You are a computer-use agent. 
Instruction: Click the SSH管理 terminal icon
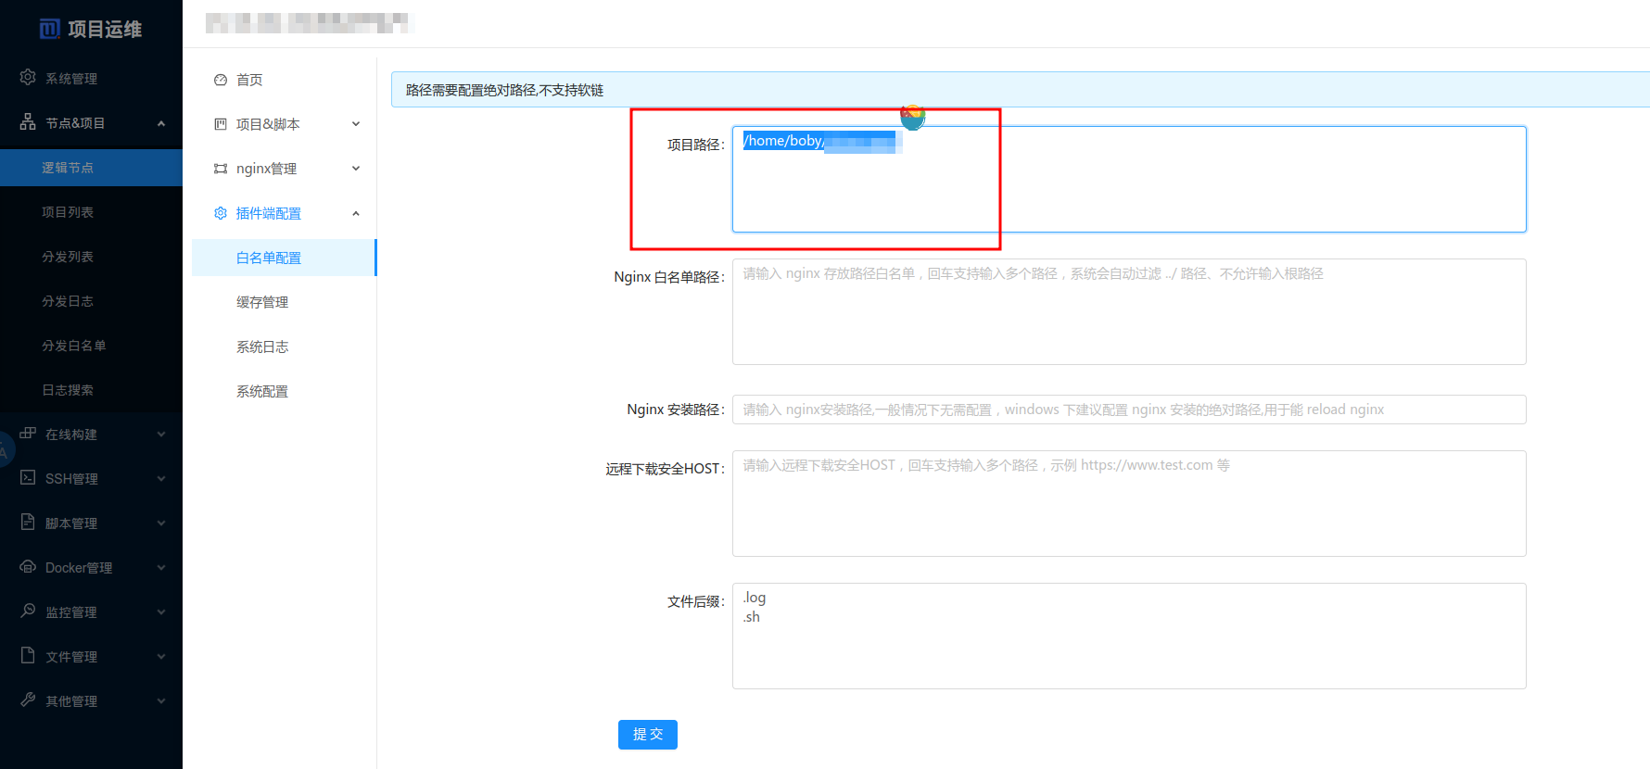[28, 478]
